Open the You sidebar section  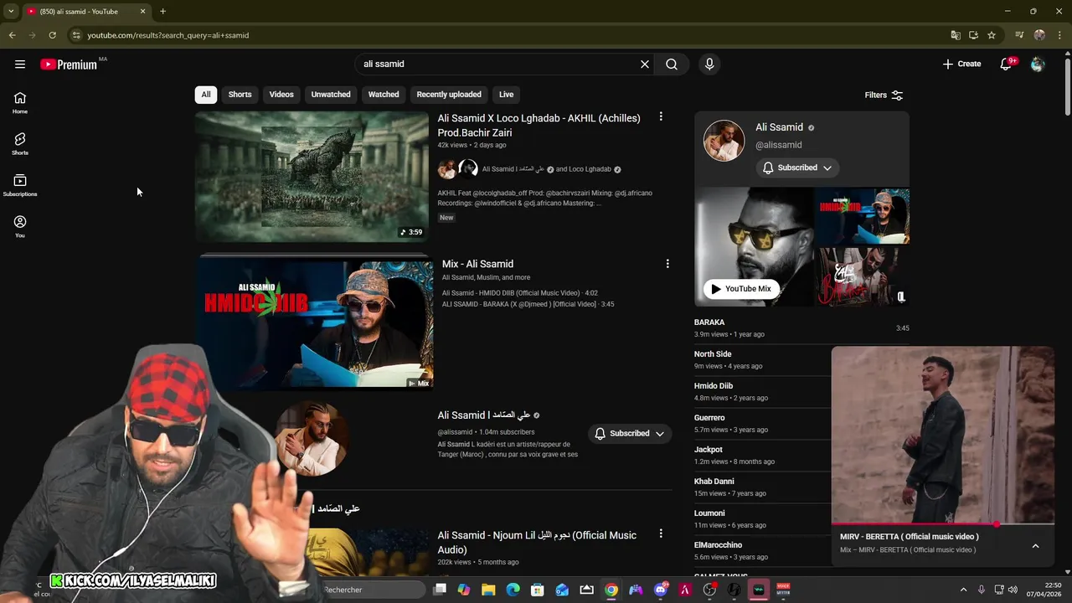click(20, 226)
